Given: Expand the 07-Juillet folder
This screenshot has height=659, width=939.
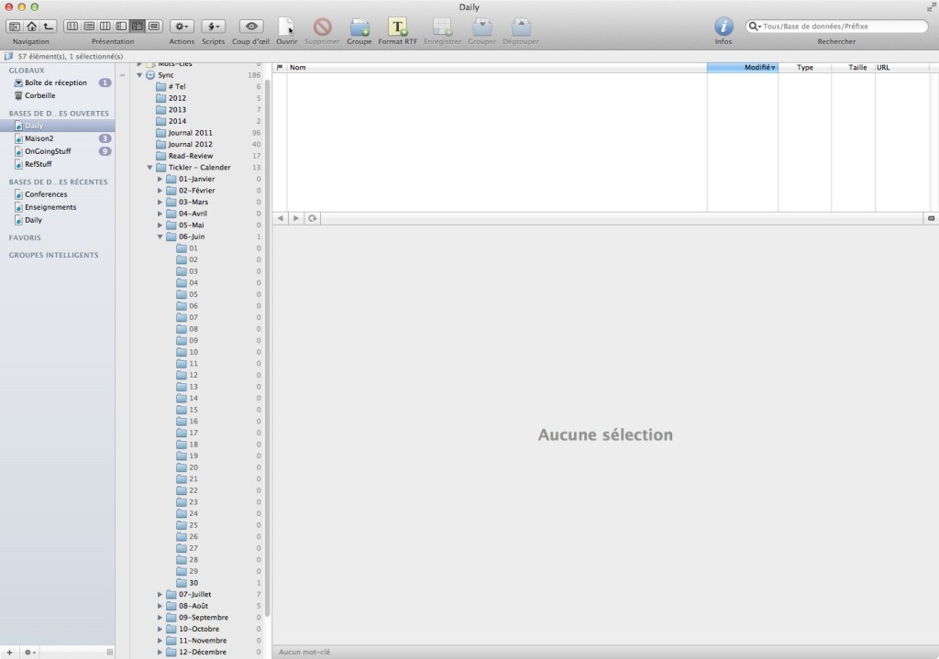Looking at the screenshot, I should pos(160,594).
